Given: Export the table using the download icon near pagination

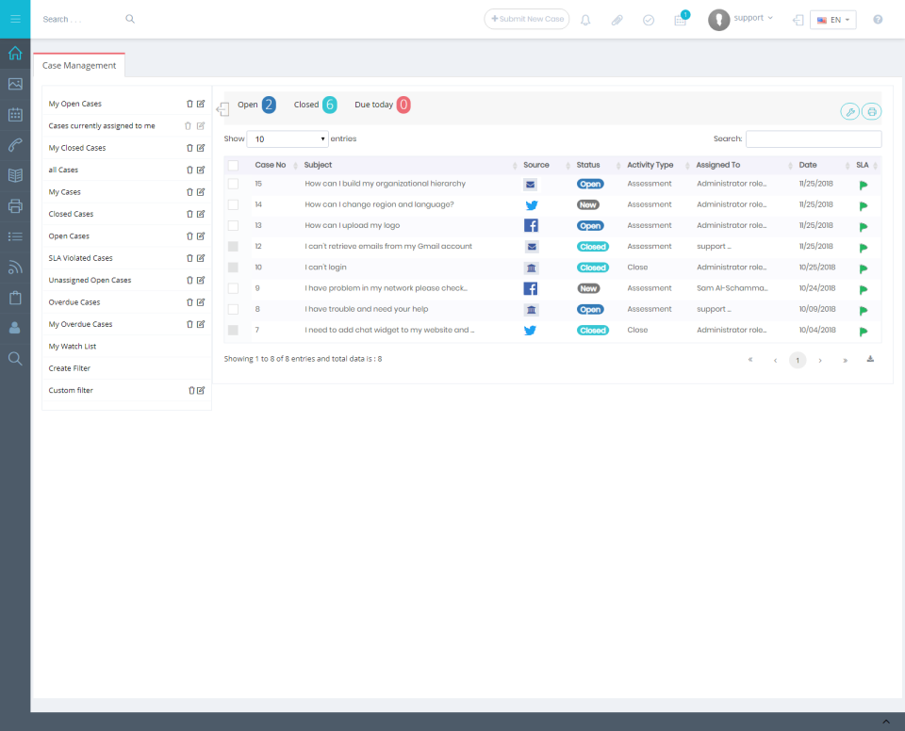Looking at the screenshot, I should coord(869,359).
